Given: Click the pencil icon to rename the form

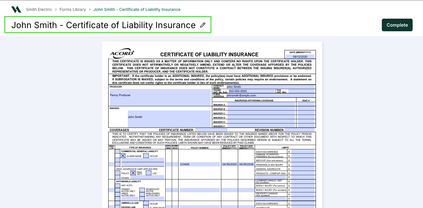Looking at the screenshot, I should click(203, 25).
